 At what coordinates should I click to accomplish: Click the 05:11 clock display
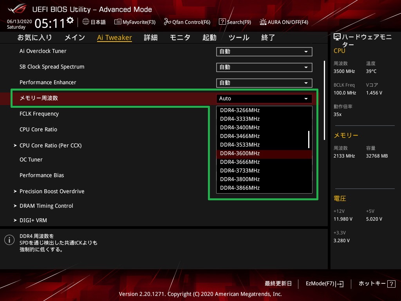point(50,24)
